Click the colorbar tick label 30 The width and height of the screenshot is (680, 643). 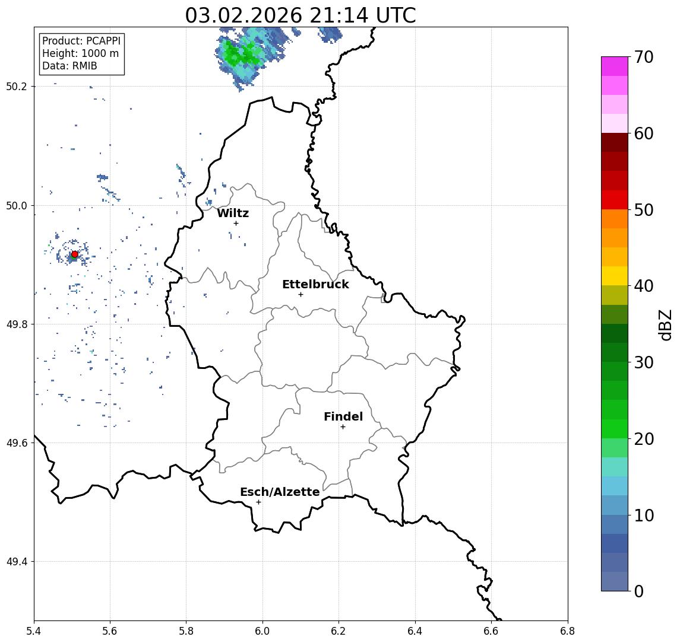point(644,362)
